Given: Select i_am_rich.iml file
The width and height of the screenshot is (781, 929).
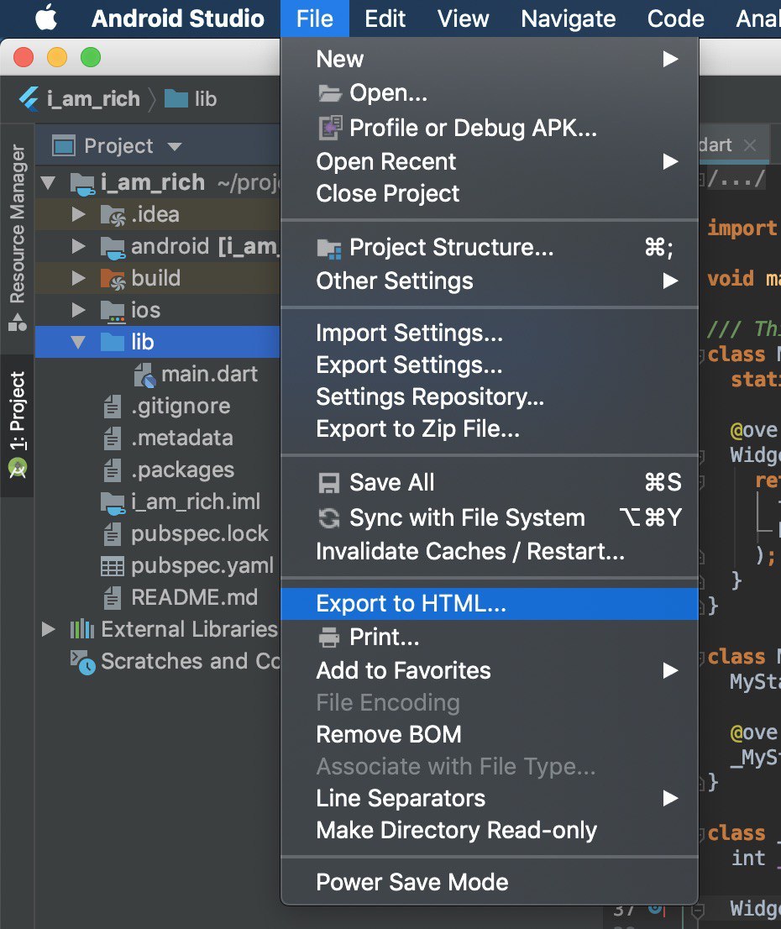Looking at the screenshot, I should click(x=181, y=502).
